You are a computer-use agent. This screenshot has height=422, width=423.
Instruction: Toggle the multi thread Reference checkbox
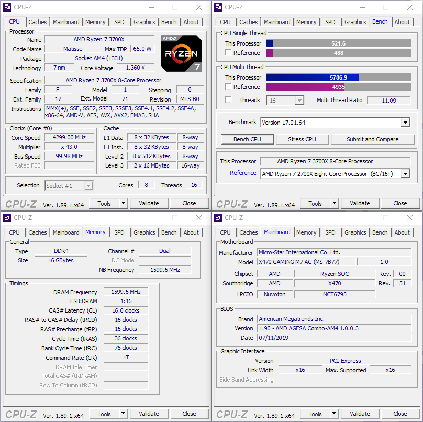click(x=228, y=86)
